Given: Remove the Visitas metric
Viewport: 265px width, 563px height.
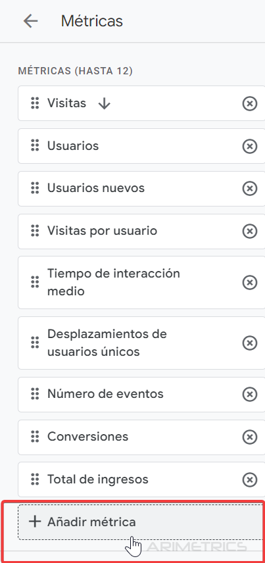Looking at the screenshot, I should tap(250, 104).
